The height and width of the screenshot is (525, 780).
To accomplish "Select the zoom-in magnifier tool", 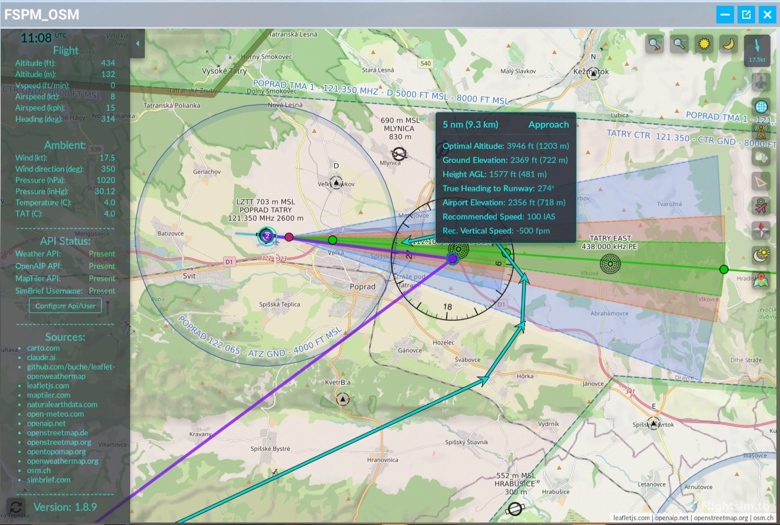I will (x=654, y=44).
